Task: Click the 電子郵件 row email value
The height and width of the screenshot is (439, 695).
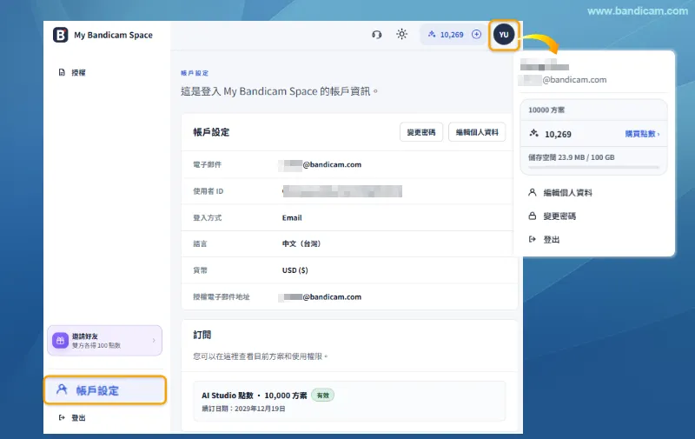Action: pos(320,164)
